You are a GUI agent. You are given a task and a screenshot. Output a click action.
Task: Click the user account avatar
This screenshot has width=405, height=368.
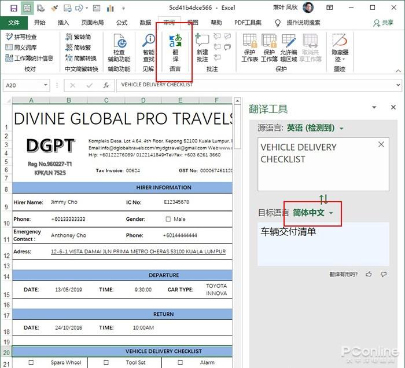[308, 8]
